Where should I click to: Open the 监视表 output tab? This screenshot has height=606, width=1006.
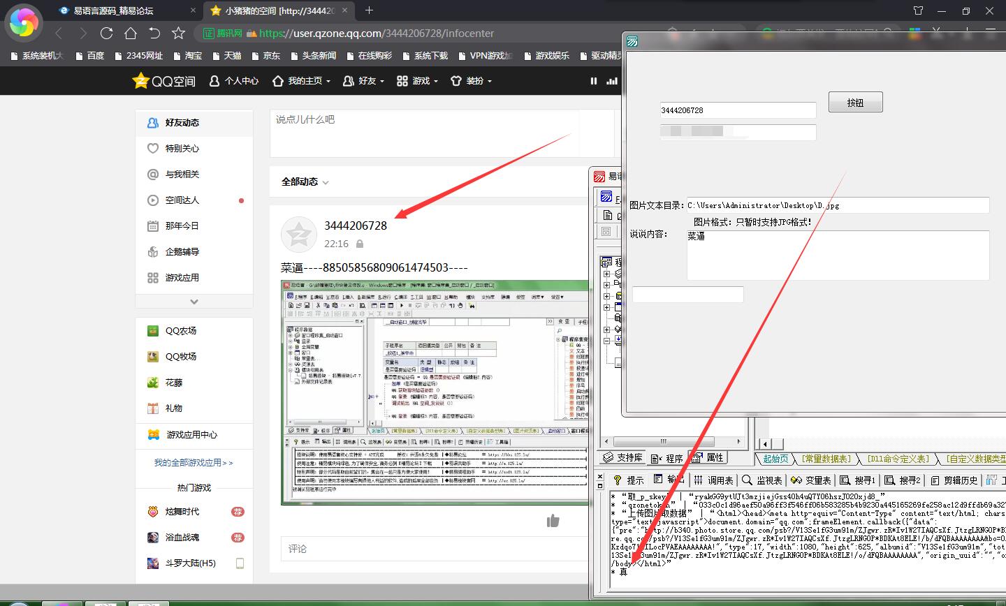tap(762, 480)
